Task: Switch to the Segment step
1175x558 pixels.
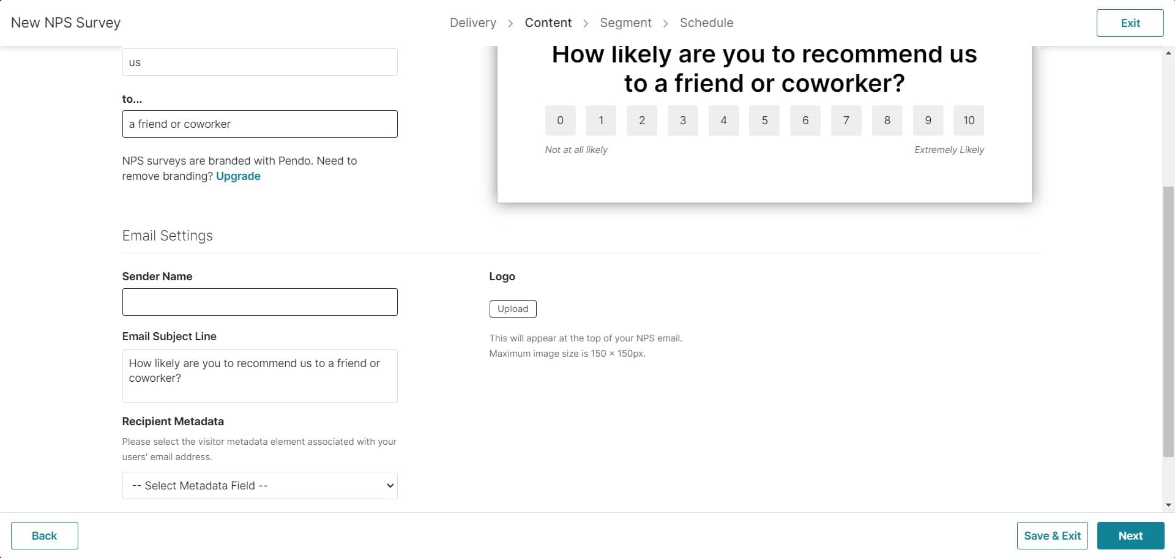Action: click(x=625, y=23)
